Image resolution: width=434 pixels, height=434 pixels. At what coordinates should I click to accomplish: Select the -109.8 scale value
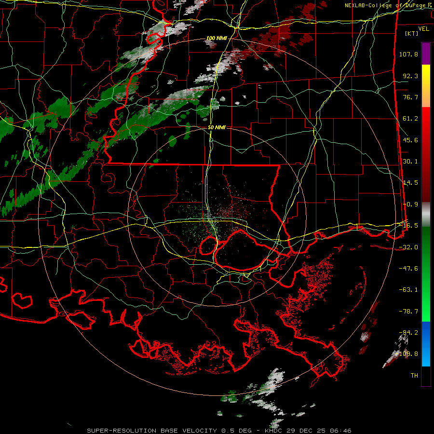point(407,354)
